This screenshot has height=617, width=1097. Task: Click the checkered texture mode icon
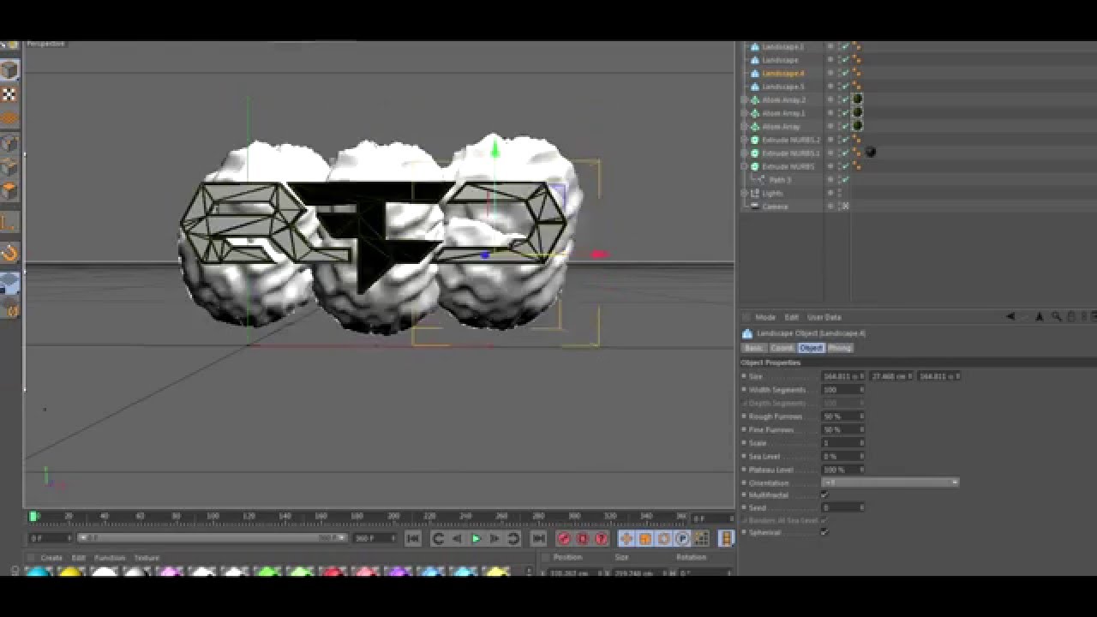point(9,94)
